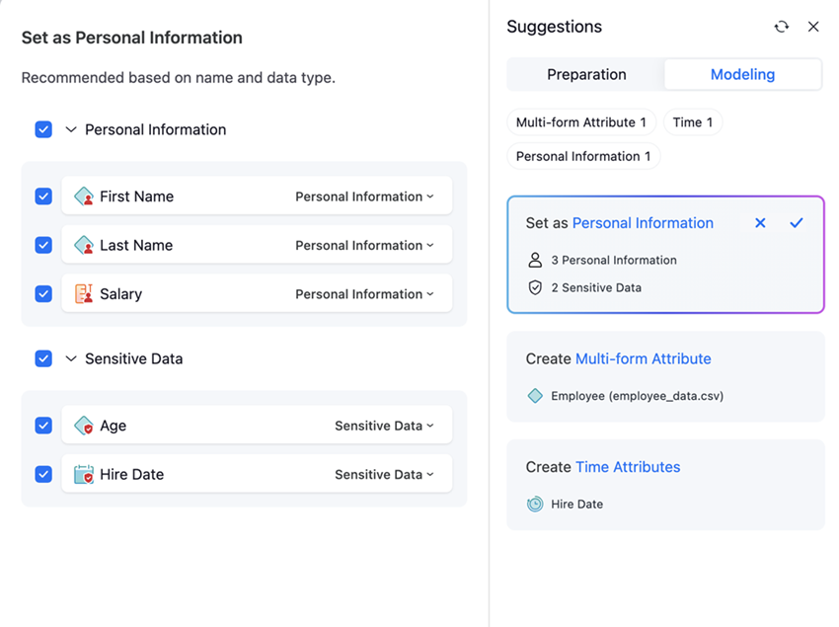The image size is (839, 627).
Task: Click the Salary attribute icon
Action: coord(84,294)
